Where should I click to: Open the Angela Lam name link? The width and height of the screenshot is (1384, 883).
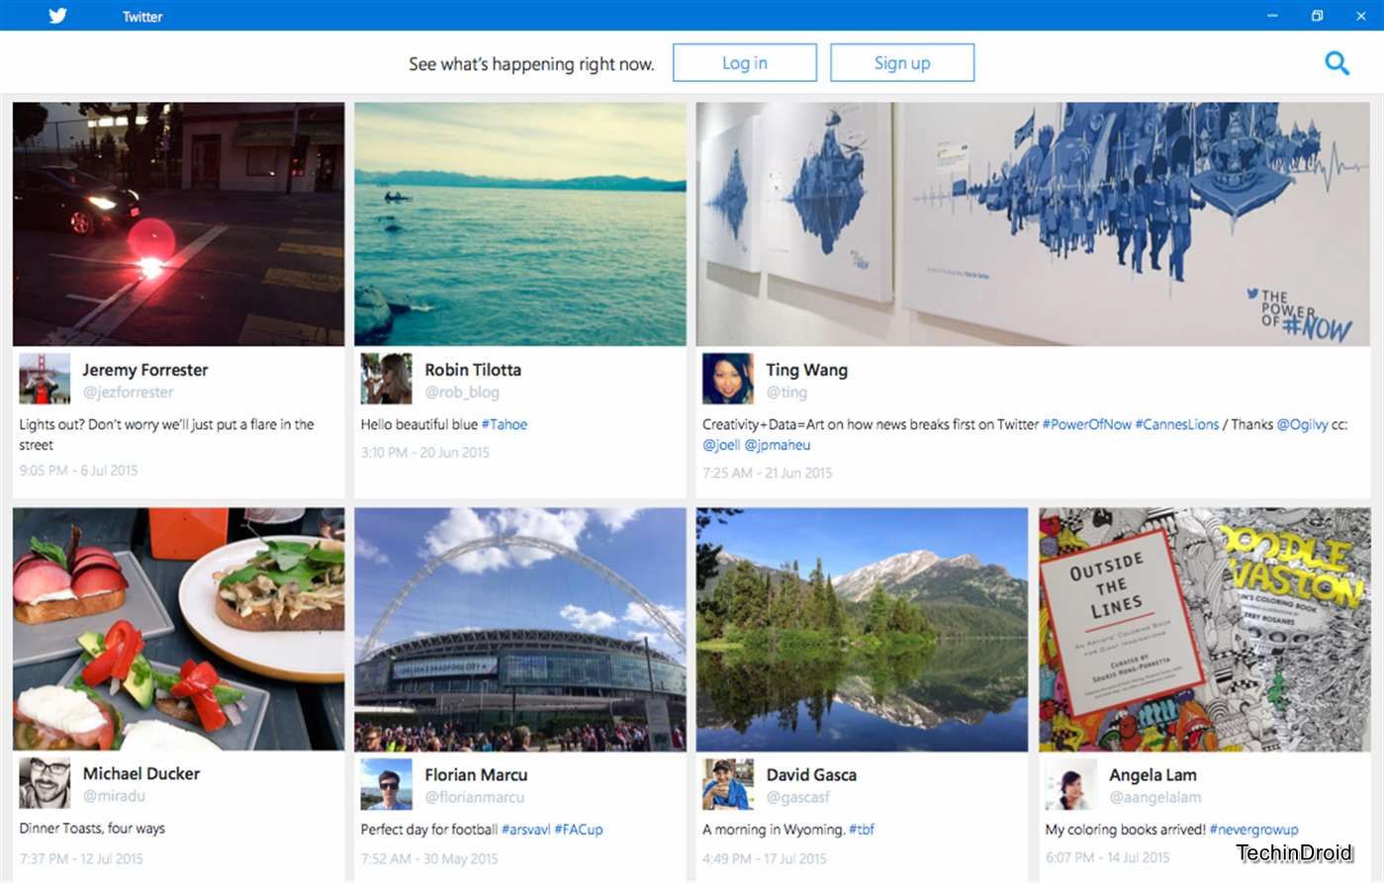(1153, 775)
